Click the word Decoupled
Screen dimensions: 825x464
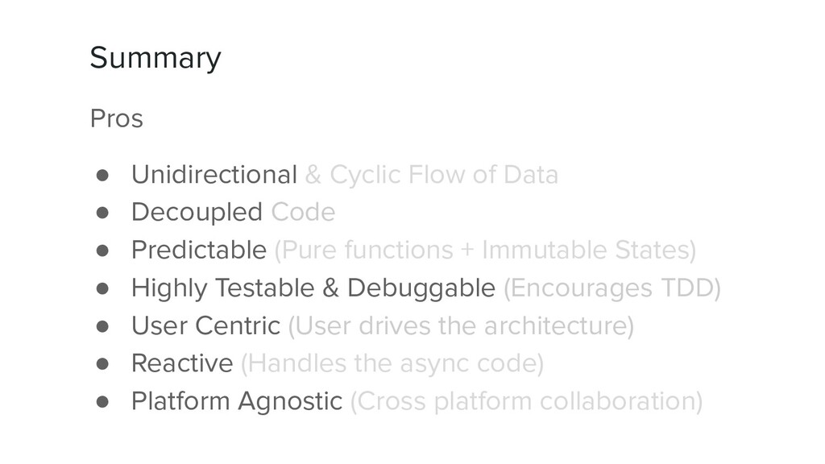tap(197, 213)
